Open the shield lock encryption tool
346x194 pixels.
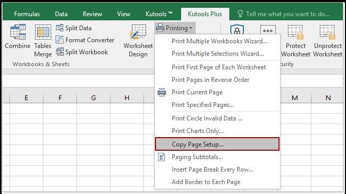237,30
